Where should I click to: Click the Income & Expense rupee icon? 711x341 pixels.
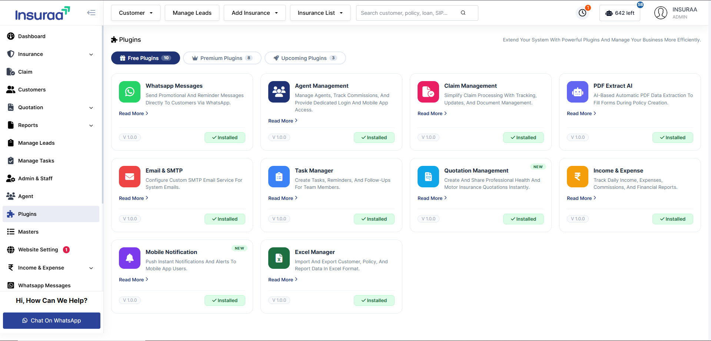tap(578, 177)
